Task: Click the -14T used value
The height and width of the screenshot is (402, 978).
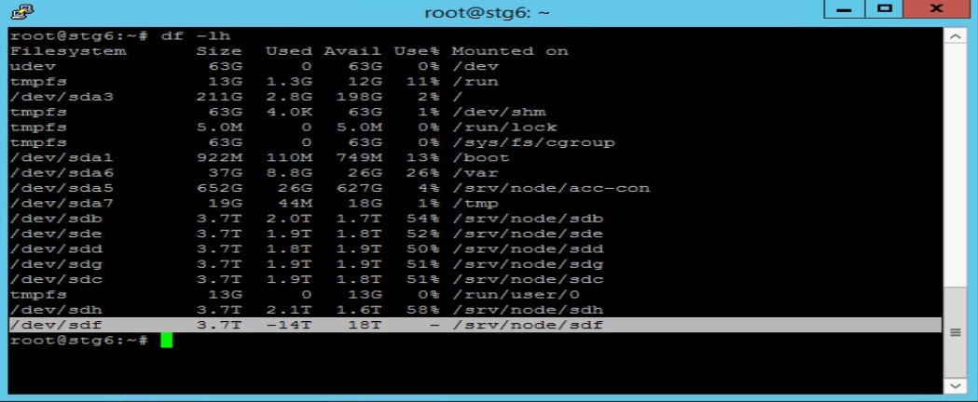Action: click(288, 325)
